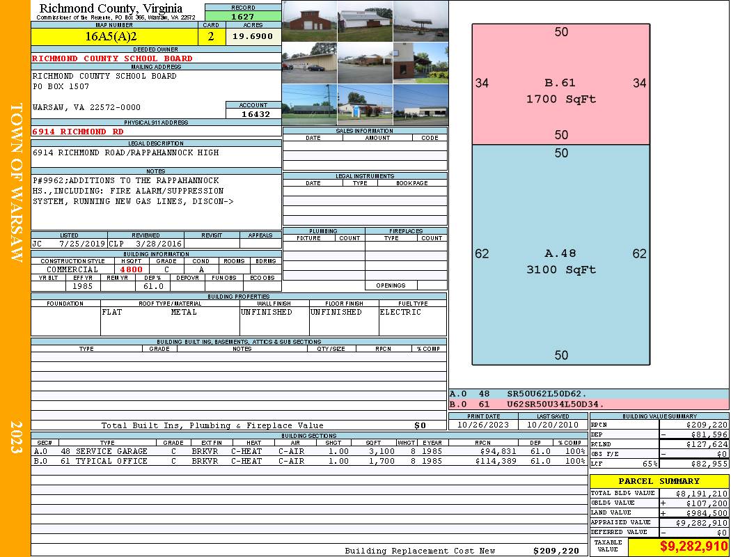This screenshot has width=731, height=557.
Task: Click the physical address 6914 Richmond Rd
Action: click(156, 132)
